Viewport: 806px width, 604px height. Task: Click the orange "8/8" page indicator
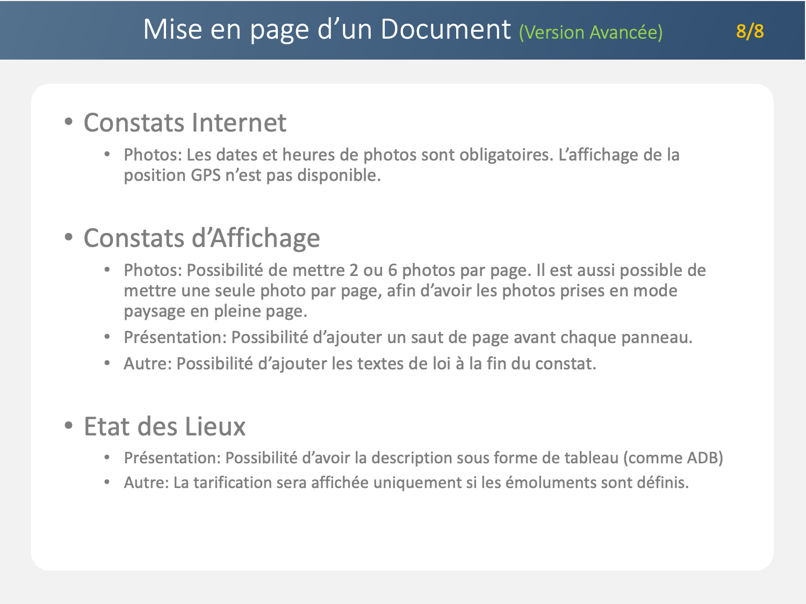[750, 31]
